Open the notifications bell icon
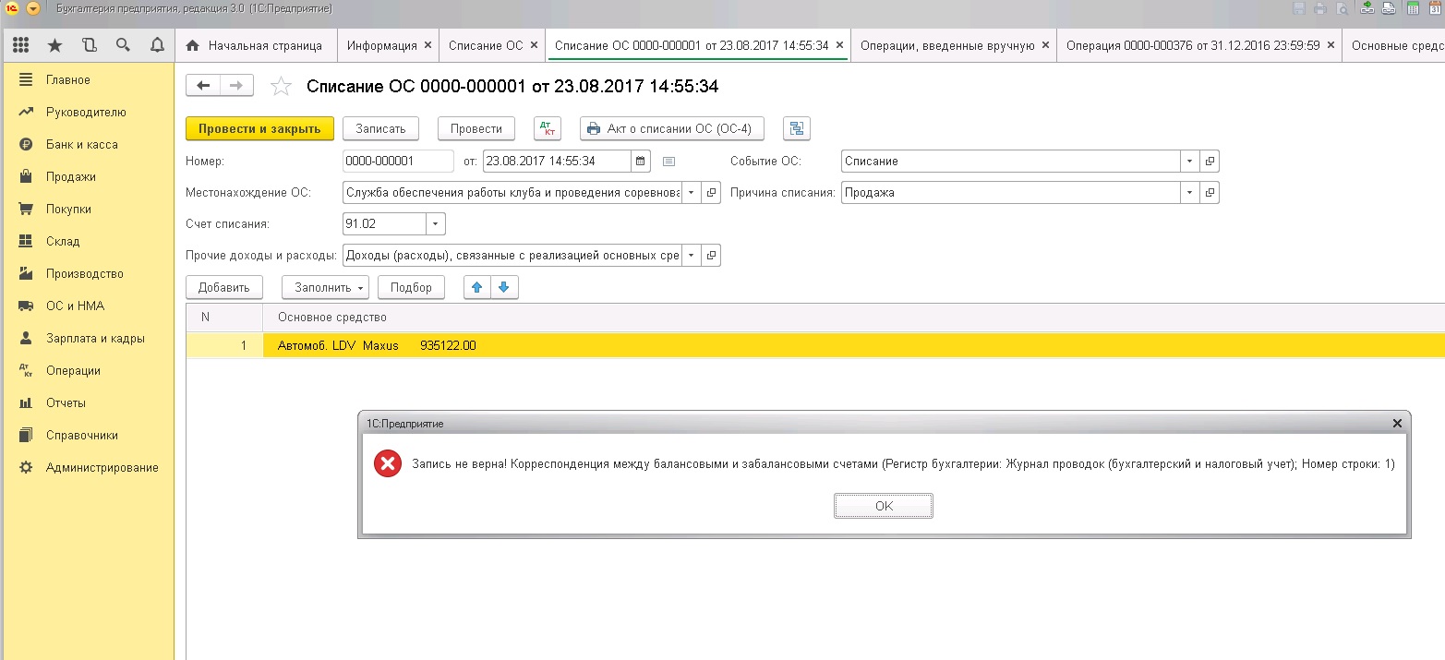Viewport: 1445px width, 660px height. pos(157,45)
